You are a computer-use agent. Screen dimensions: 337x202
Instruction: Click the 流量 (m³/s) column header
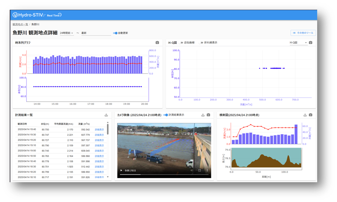click(84, 124)
